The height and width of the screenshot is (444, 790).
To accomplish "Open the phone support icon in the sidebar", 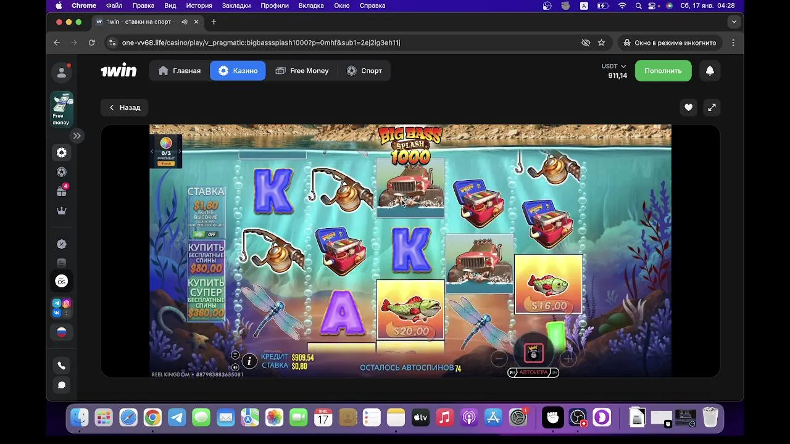I will click(x=62, y=366).
